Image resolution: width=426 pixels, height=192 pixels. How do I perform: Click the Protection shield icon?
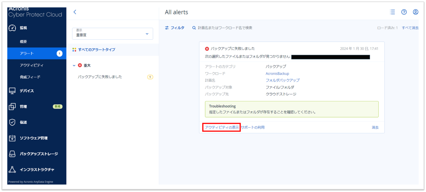coord(12,122)
